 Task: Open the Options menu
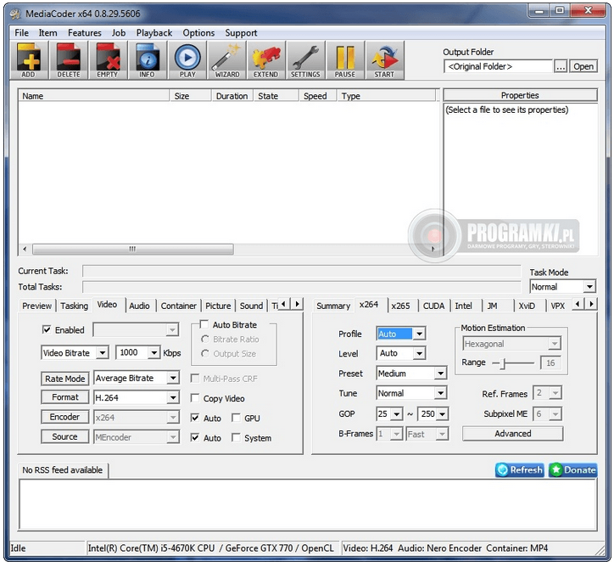[x=198, y=32]
